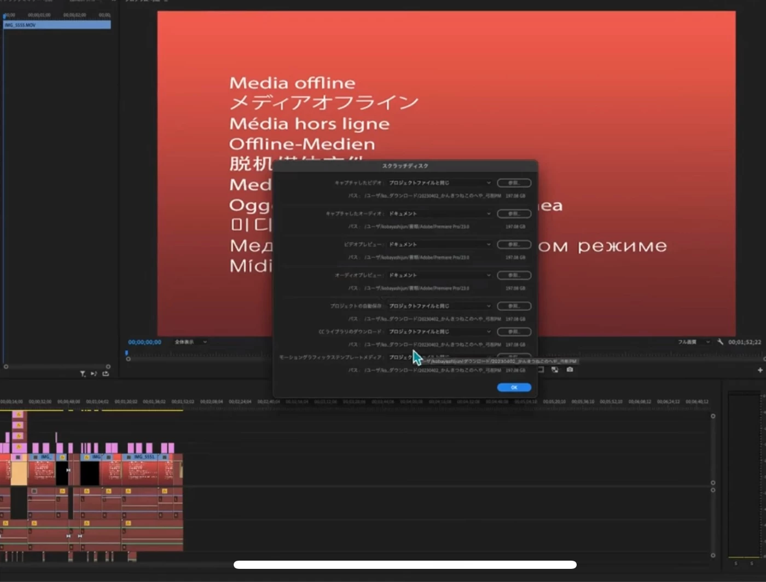Click the 00;05;20;10 mark on timeline ruler
The image size is (766, 582).
point(554,402)
